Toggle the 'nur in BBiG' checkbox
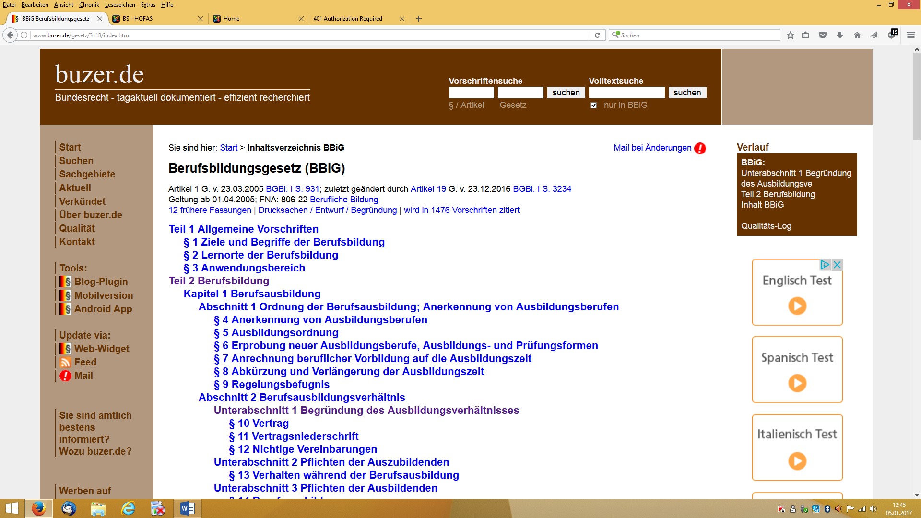This screenshot has width=921, height=518. [593, 106]
